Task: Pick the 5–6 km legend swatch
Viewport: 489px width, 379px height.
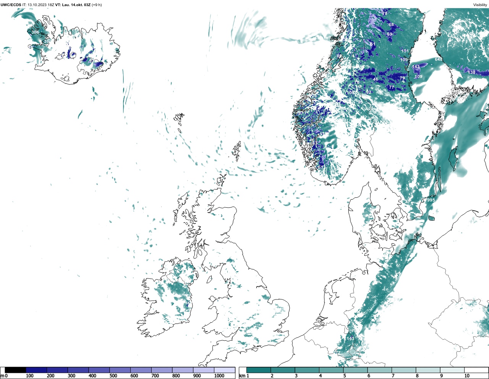Action: point(355,370)
